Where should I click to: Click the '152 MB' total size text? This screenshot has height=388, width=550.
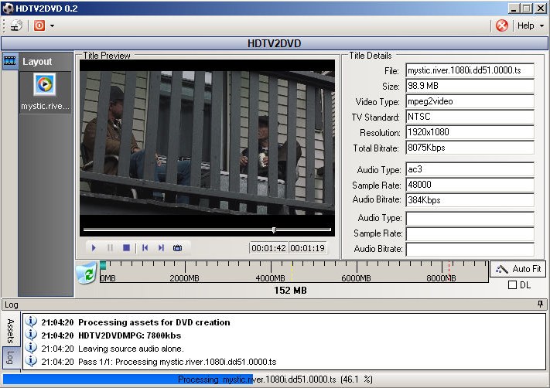[290, 291]
